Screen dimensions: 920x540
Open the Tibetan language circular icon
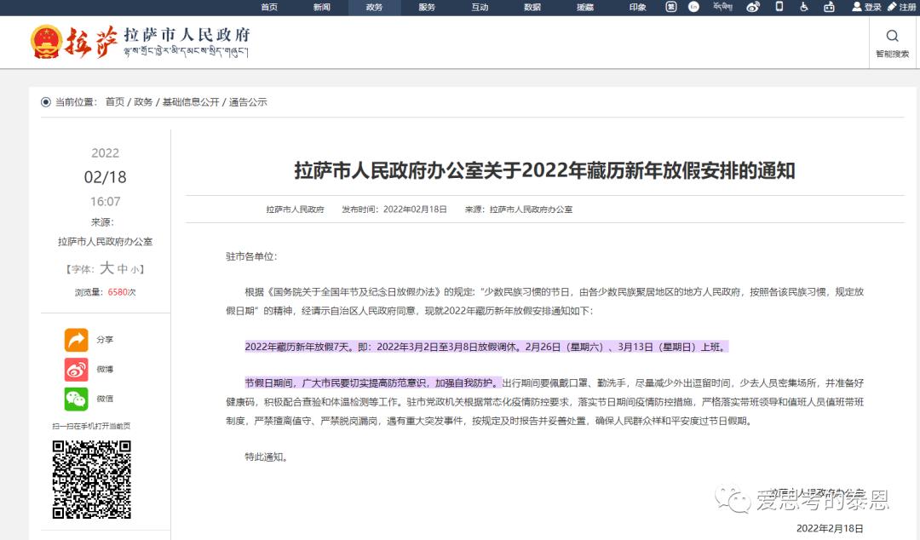pos(693,8)
